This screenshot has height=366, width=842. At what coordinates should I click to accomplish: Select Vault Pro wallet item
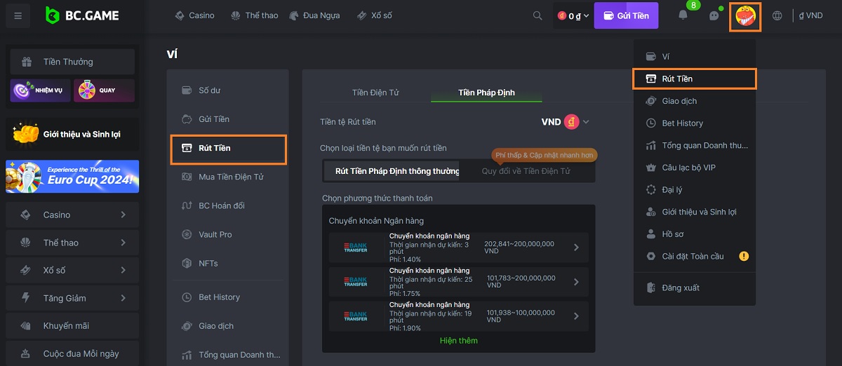pyautogui.click(x=228, y=234)
